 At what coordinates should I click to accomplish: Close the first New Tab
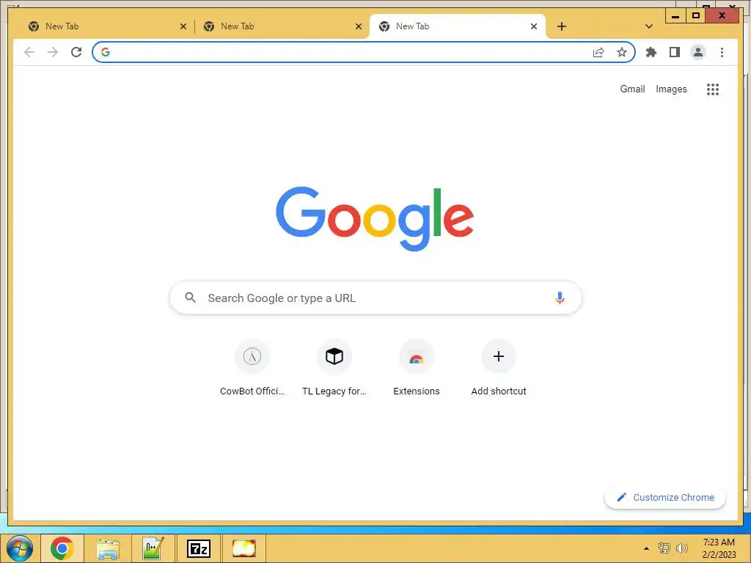coord(183,26)
